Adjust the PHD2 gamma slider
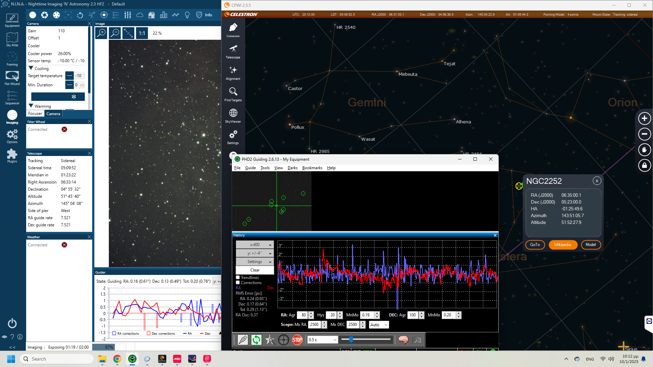The image size is (653, 367). click(x=351, y=339)
